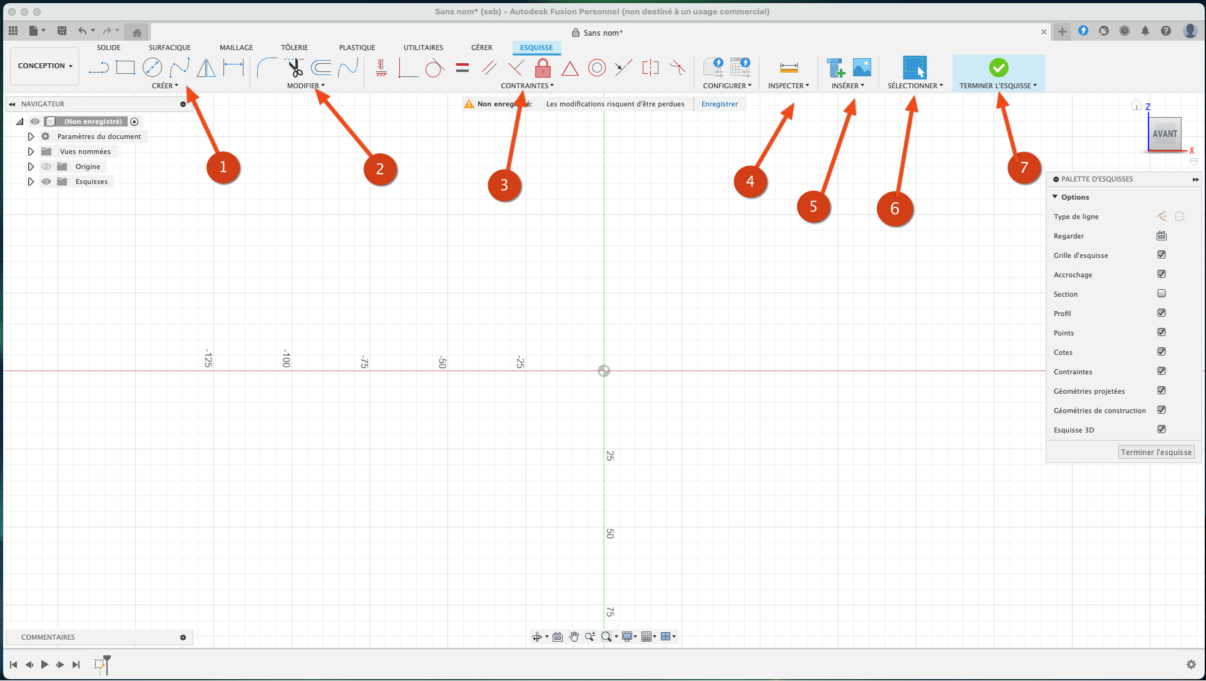
Task: Click the concentric constraint icon
Action: click(x=596, y=68)
